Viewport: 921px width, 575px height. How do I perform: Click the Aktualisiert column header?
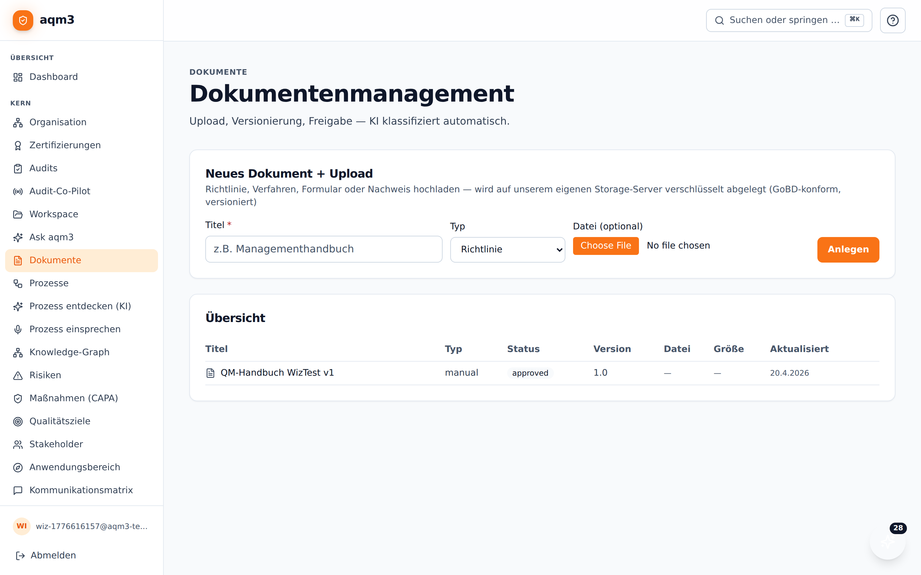point(799,349)
